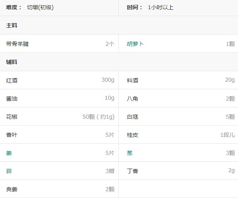This screenshot has width=238, height=198.
Task: Select the 带骨羊腿 ingredient cell
Action: coord(59,44)
